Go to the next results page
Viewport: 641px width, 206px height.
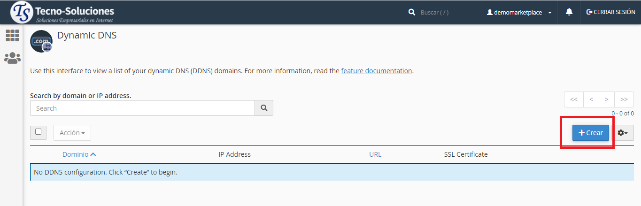[x=607, y=99]
